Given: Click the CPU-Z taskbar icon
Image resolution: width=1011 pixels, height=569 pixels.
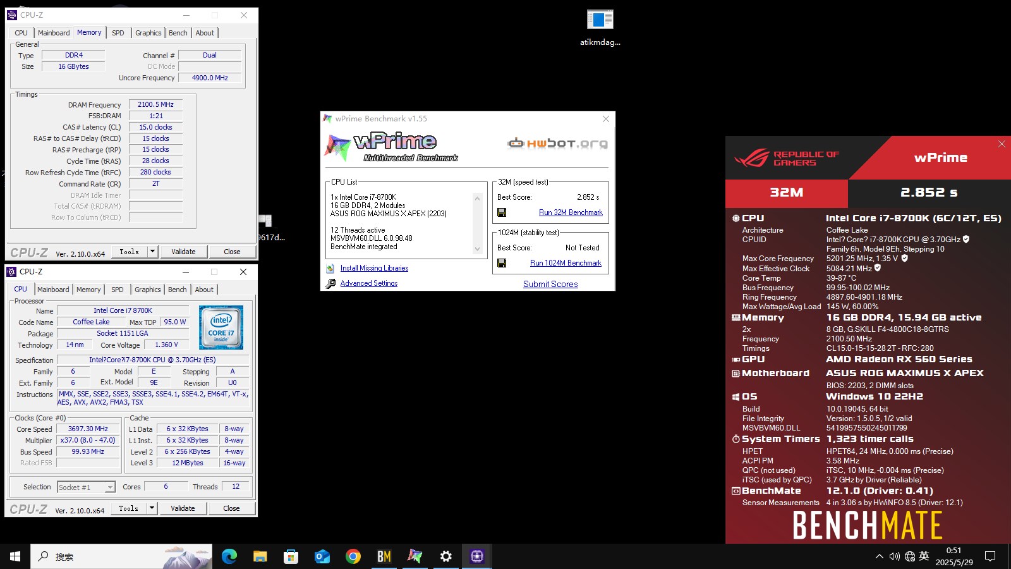Looking at the screenshot, I should pyautogui.click(x=477, y=556).
